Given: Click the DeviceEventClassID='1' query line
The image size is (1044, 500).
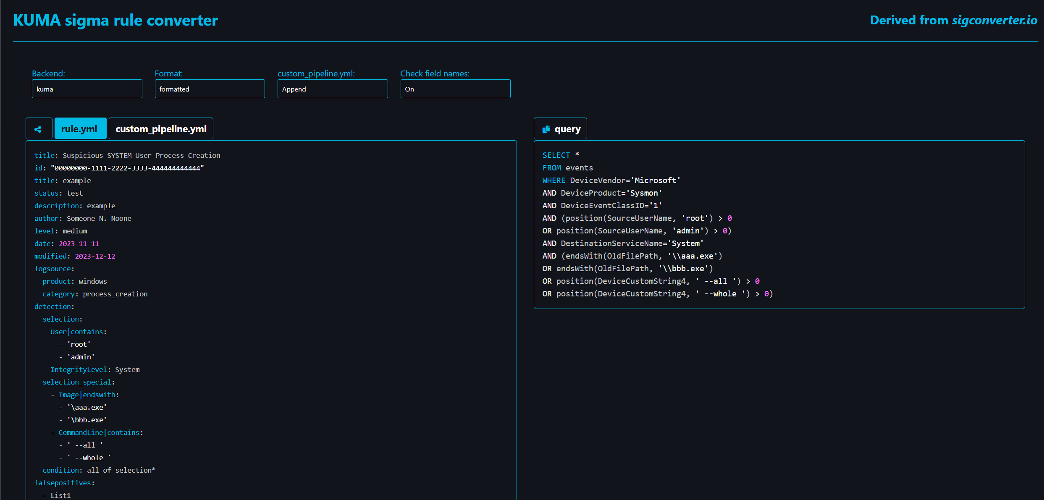Looking at the screenshot, I should (x=602, y=206).
